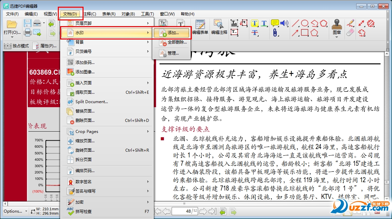The height and width of the screenshot is (219, 392).
Task: Select the Callout text box tool icon
Action: point(244,23)
